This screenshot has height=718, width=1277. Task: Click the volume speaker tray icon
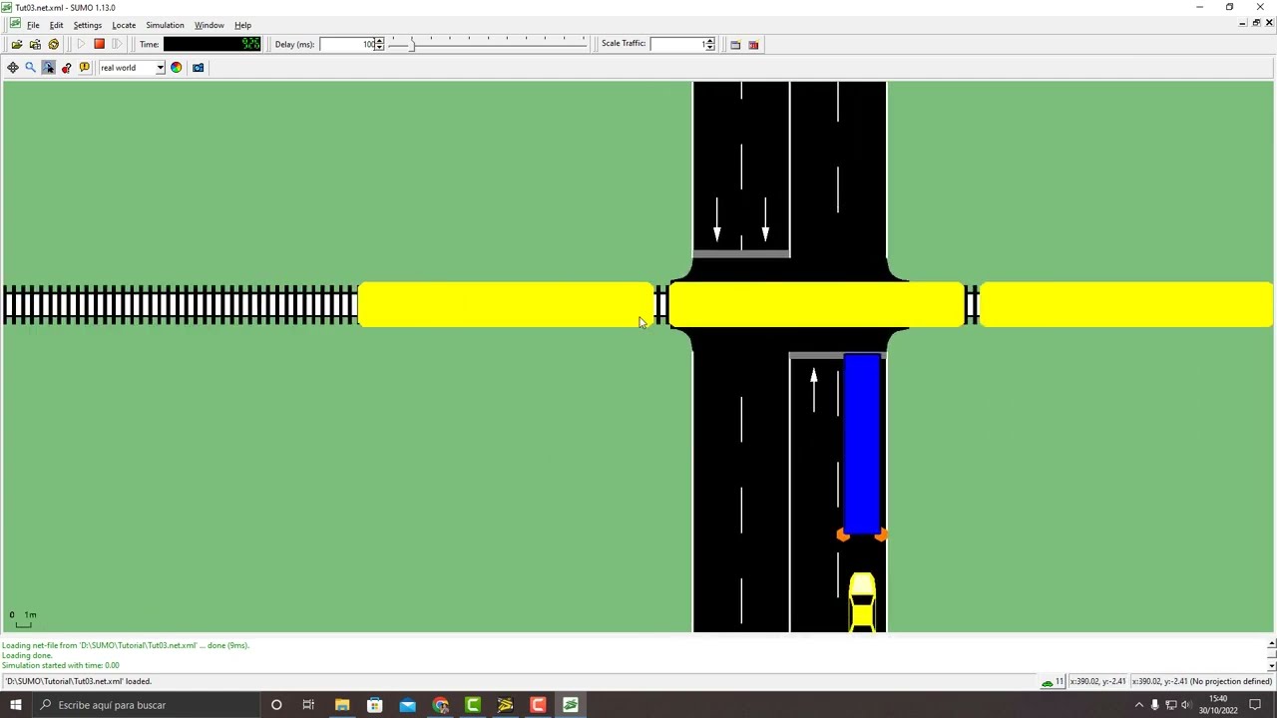(1186, 705)
